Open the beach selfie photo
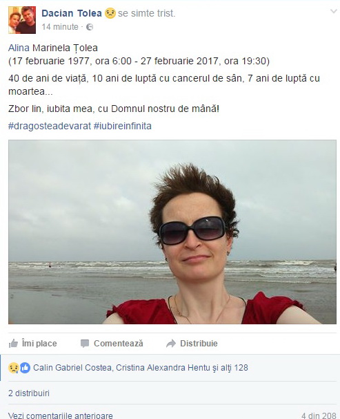This screenshot has height=419, width=340. click(172, 232)
